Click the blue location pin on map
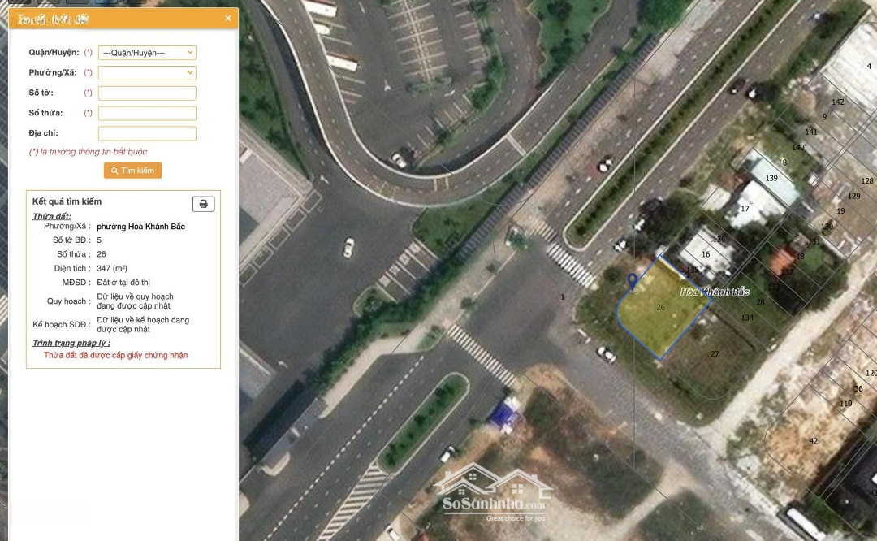The width and height of the screenshot is (877, 541). coord(633,282)
